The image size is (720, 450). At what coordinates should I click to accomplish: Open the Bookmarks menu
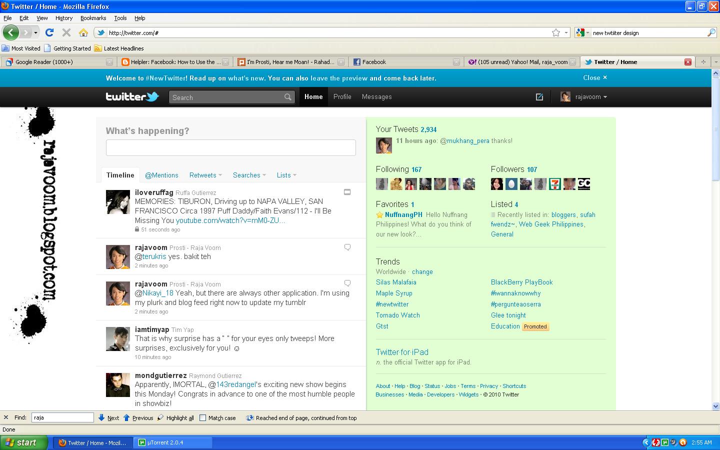click(x=93, y=18)
